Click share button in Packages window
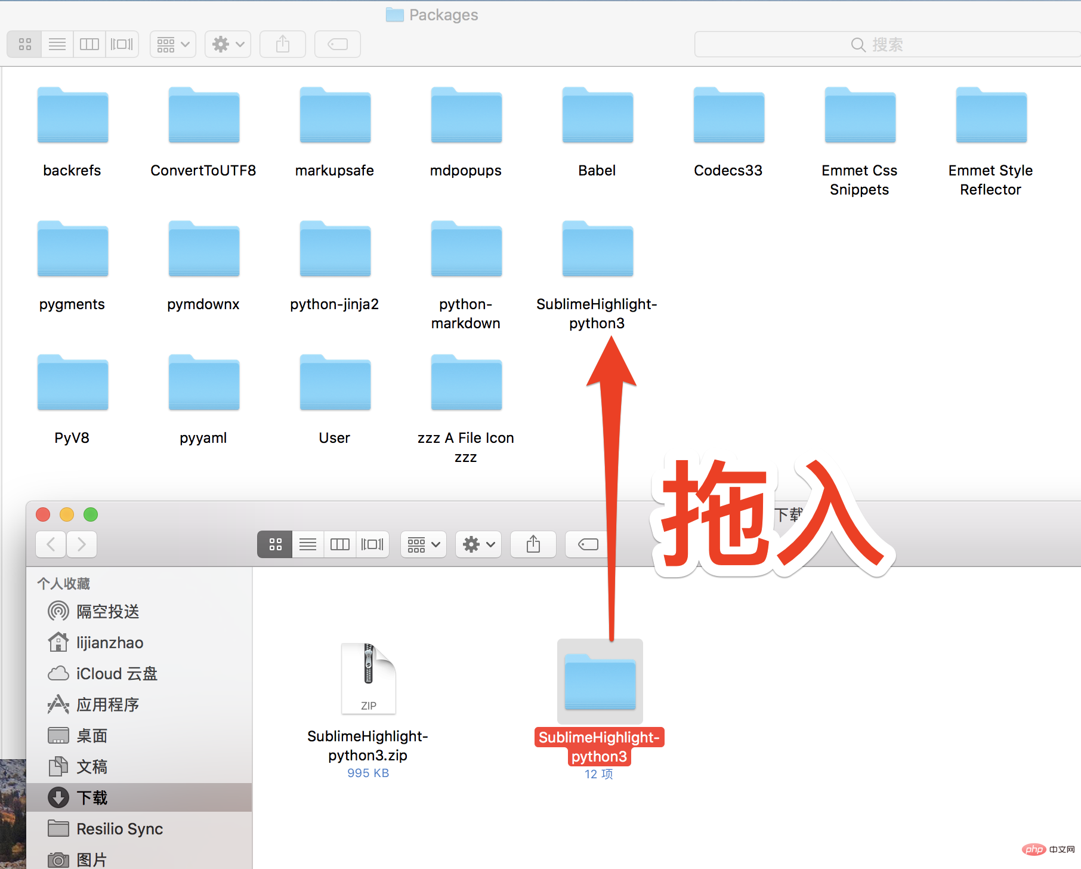This screenshot has width=1081, height=869. tap(283, 44)
